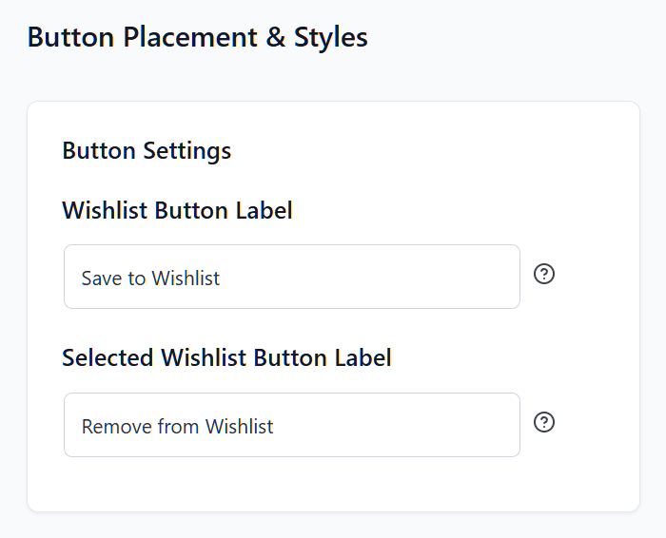Click the "Wishlist Button Label" field label
666x538 pixels.
177,210
